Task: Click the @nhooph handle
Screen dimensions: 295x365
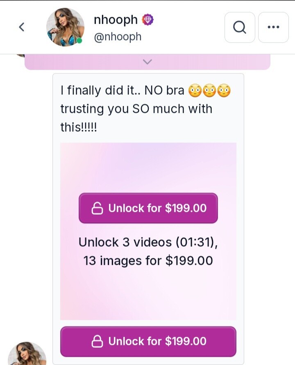Action: [118, 37]
